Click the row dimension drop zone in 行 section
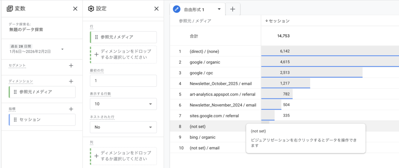Image resolution: width=399 pixels, height=168 pixels. (x=124, y=54)
